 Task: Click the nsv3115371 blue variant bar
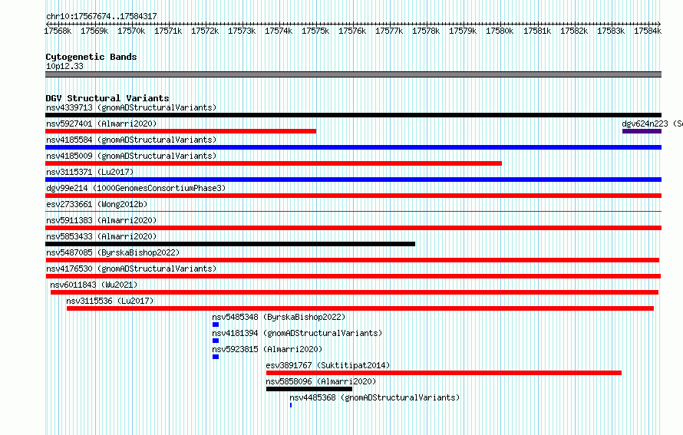coord(353,180)
